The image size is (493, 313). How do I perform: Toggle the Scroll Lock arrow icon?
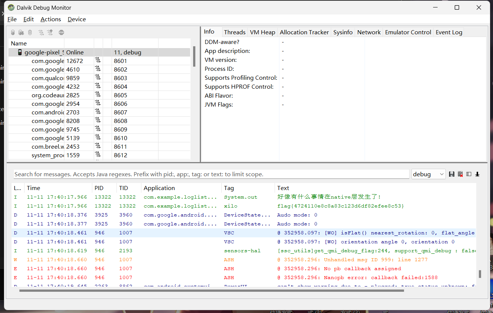tap(477, 174)
